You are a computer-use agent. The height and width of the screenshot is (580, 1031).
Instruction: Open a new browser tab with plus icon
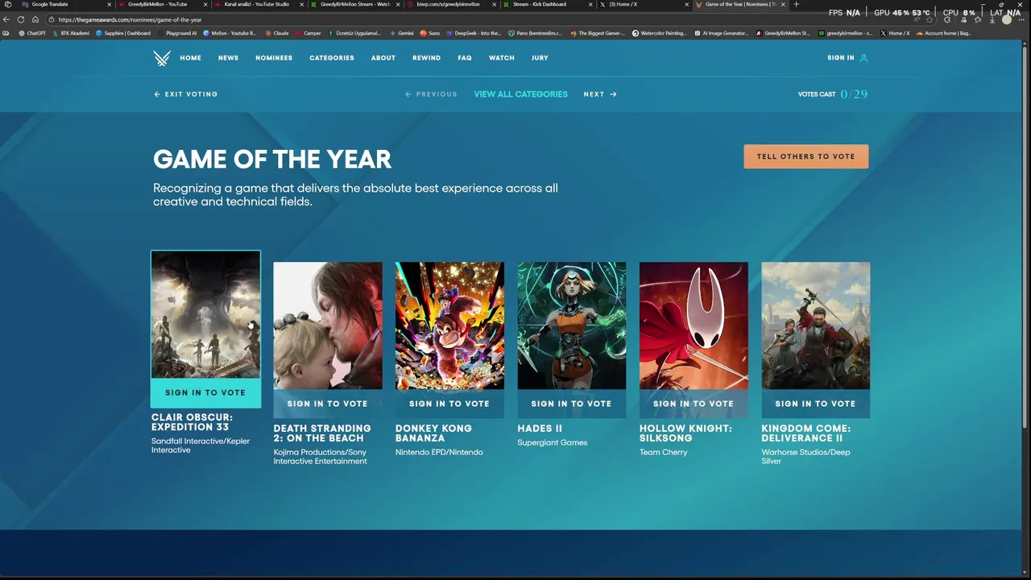[x=797, y=4]
